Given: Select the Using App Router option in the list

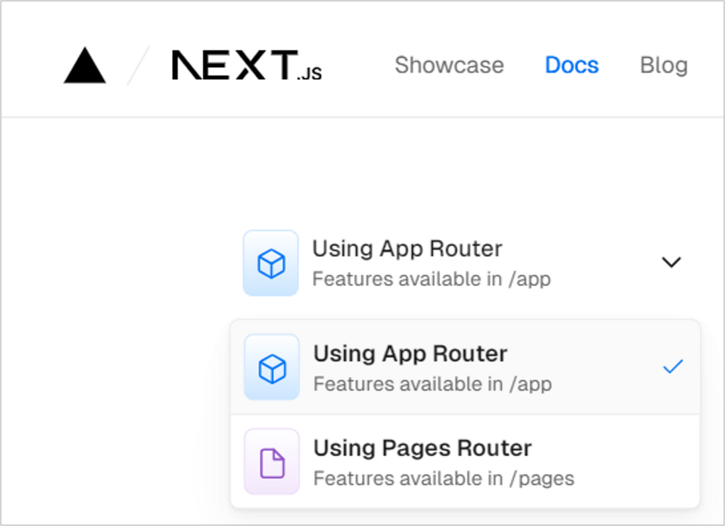Looking at the screenshot, I should coord(465,367).
